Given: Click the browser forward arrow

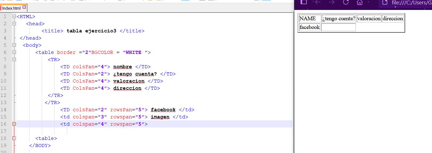Looking at the screenshot, I should pyautogui.click(x=331, y=2).
